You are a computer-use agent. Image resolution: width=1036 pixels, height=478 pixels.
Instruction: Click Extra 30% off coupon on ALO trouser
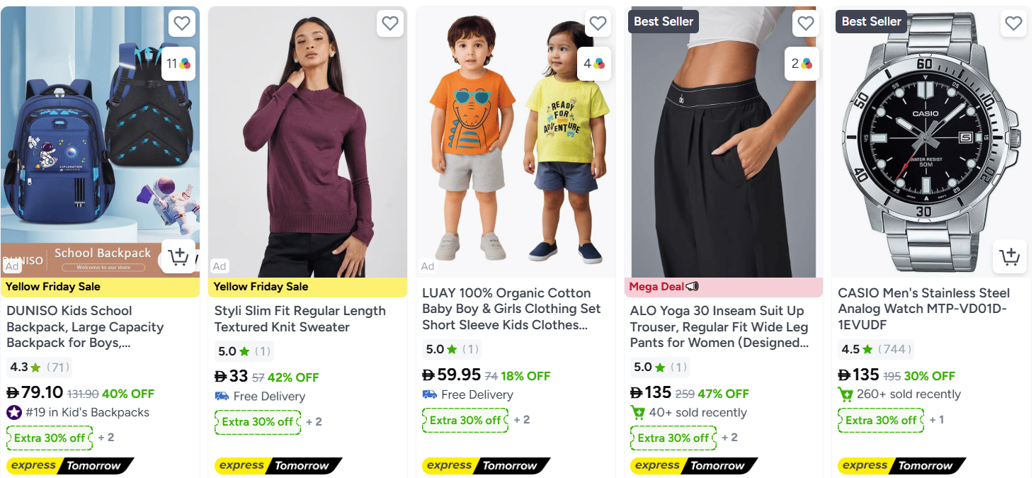tap(673, 438)
